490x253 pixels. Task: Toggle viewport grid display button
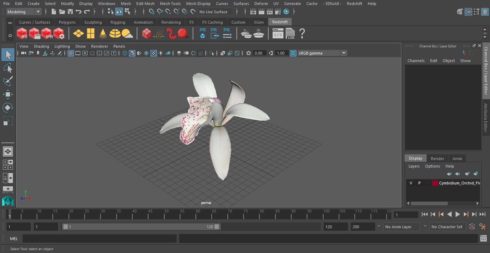point(71,53)
